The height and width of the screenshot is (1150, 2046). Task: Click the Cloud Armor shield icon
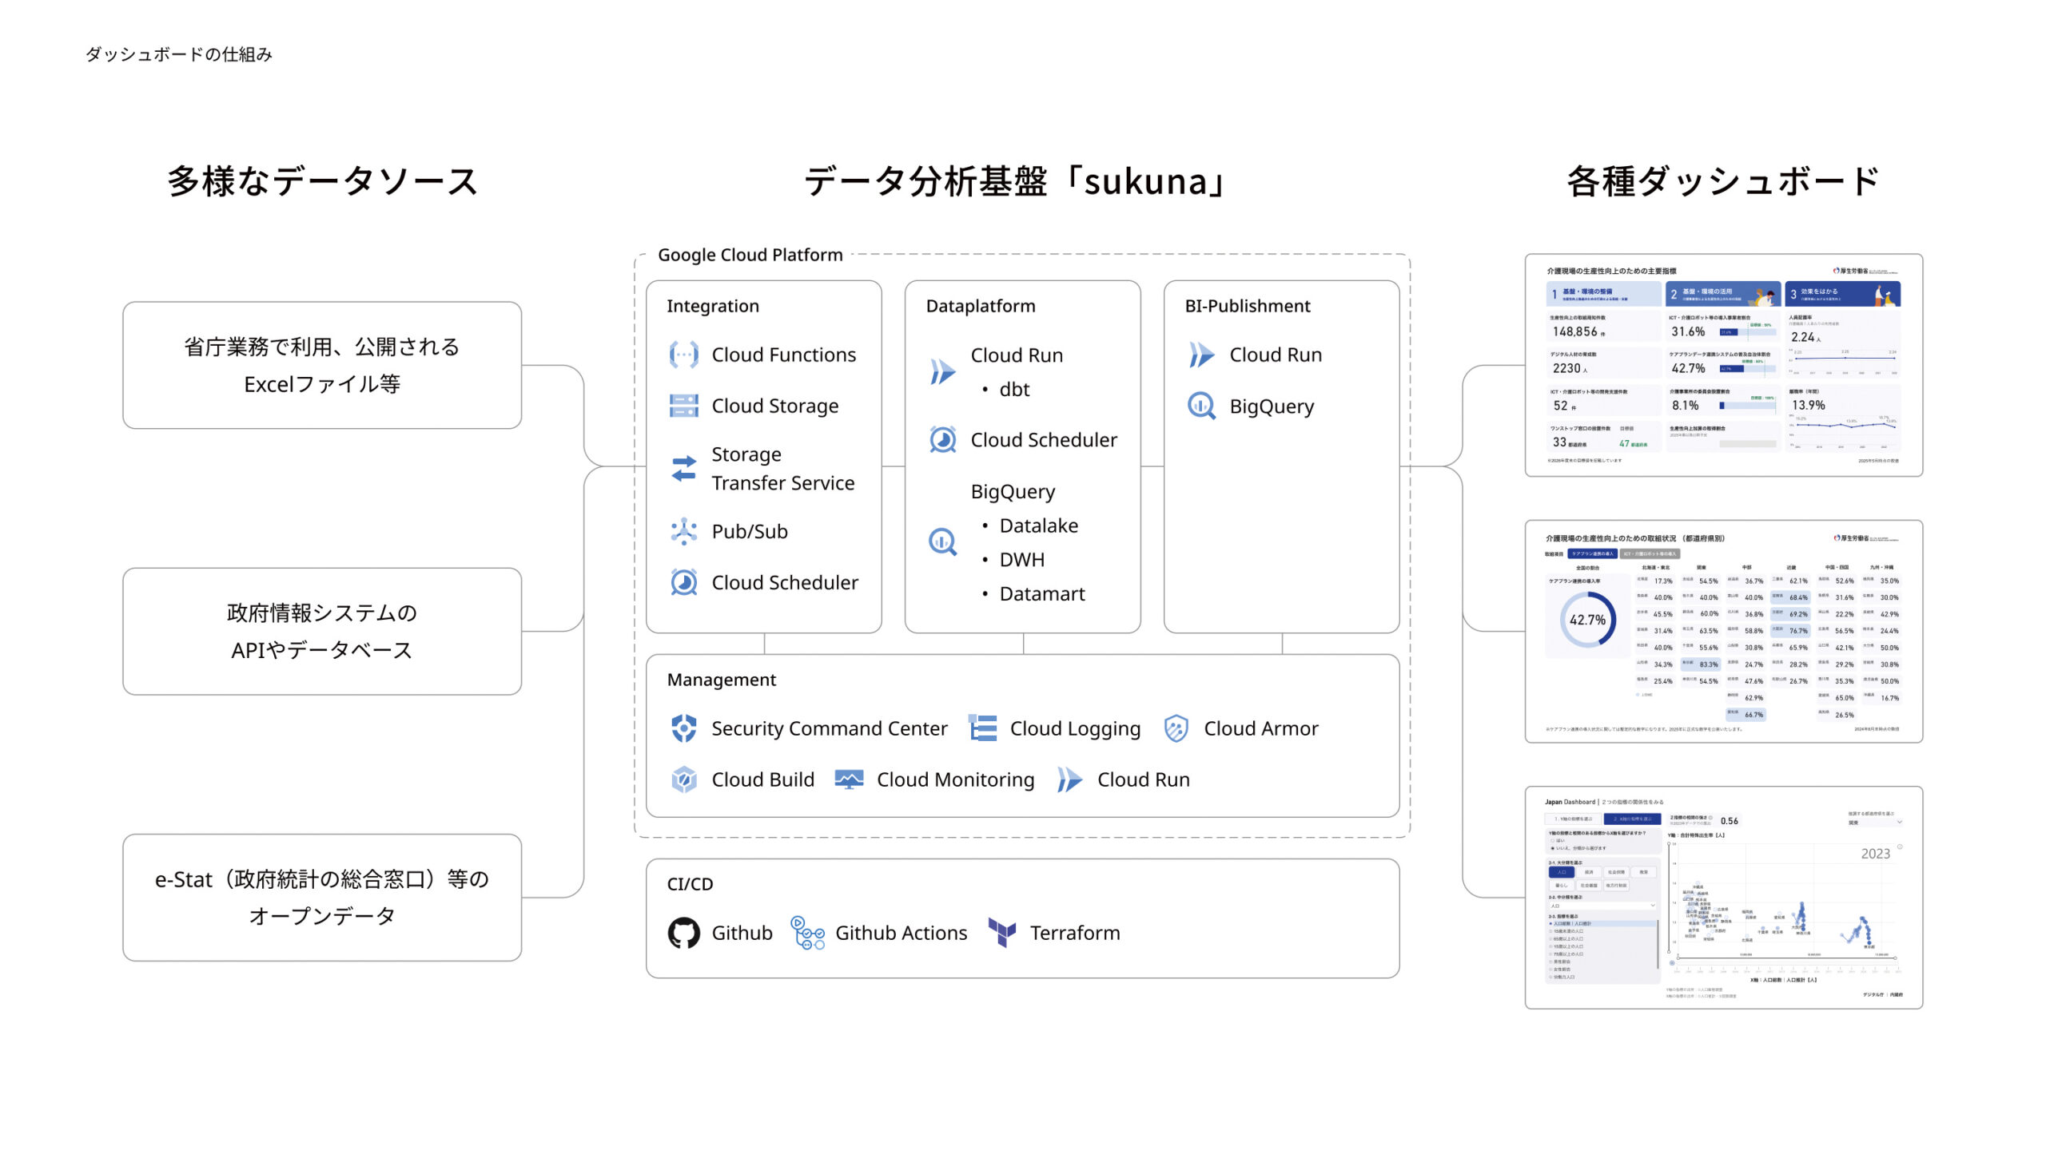1176,728
